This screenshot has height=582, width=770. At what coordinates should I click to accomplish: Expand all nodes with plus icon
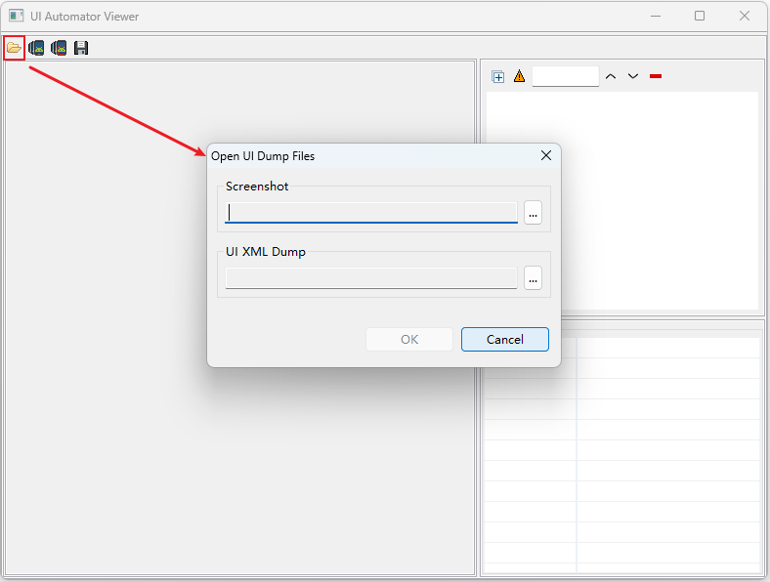(x=498, y=77)
